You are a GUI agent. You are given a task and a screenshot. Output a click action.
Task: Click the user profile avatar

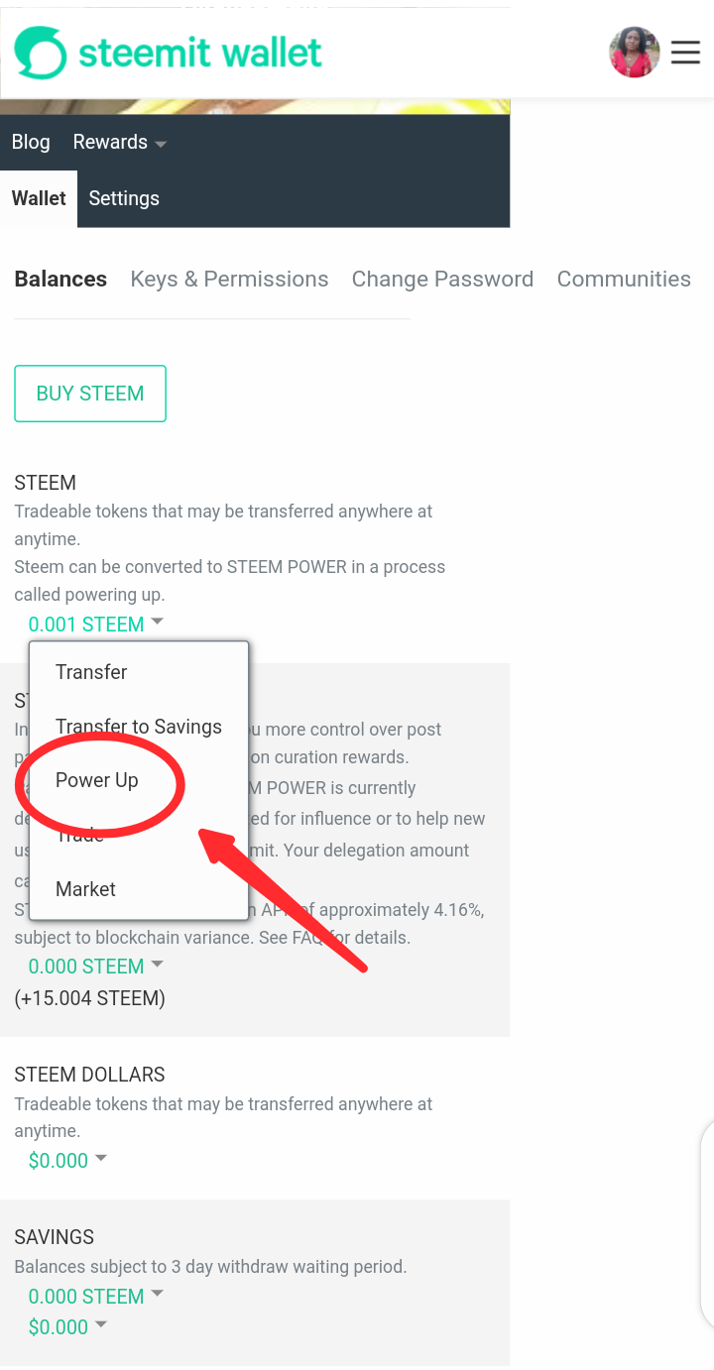(634, 53)
